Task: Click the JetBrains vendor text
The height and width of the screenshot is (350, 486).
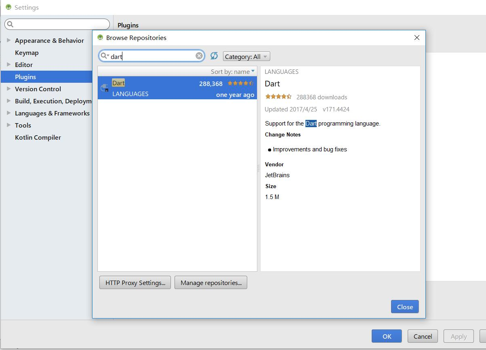Action: click(x=277, y=175)
